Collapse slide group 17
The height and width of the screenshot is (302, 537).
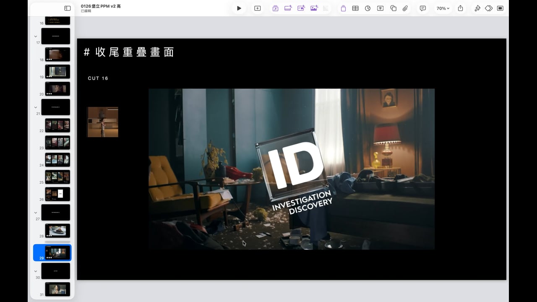click(x=36, y=36)
